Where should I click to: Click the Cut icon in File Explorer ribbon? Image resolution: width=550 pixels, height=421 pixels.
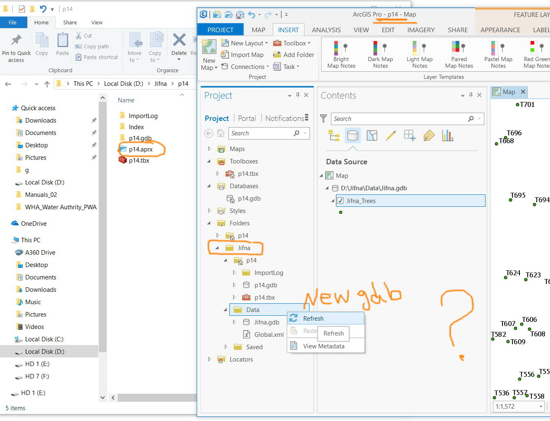click(79, 35)
